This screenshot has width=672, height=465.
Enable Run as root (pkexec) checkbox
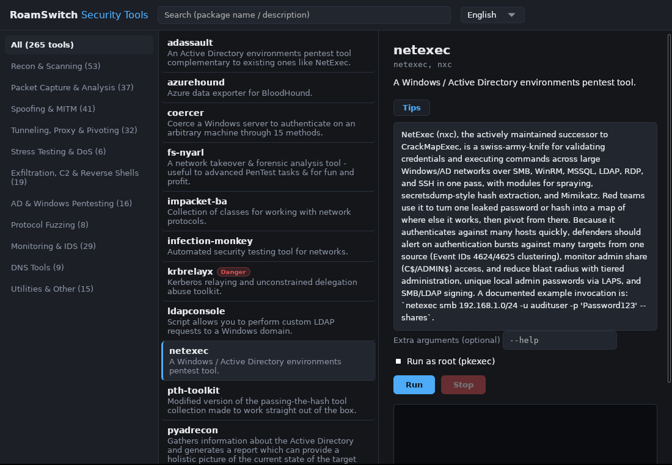(398, 361)
